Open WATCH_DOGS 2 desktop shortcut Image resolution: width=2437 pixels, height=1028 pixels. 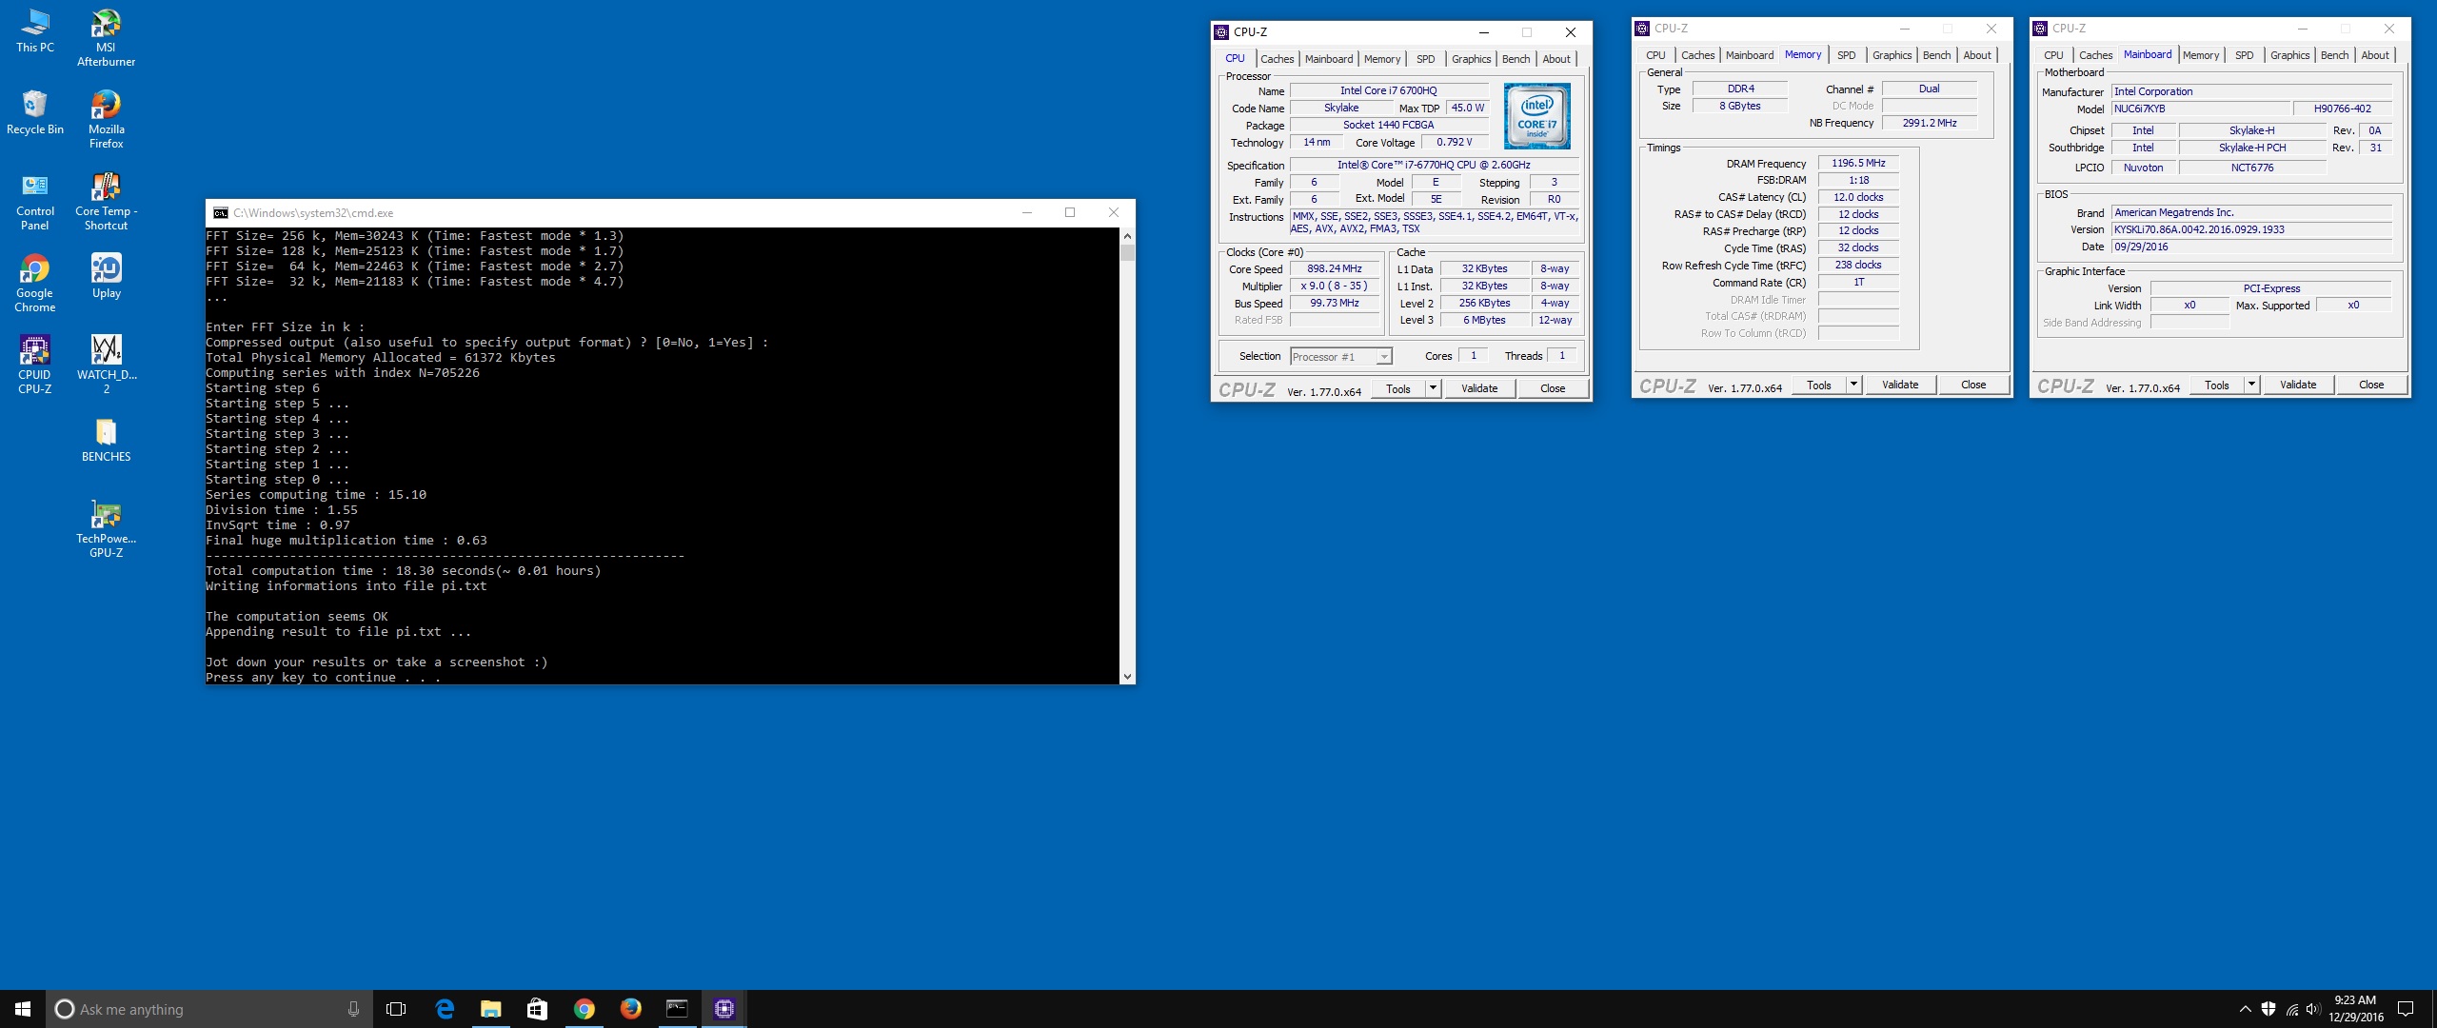(x=106, y=366)
